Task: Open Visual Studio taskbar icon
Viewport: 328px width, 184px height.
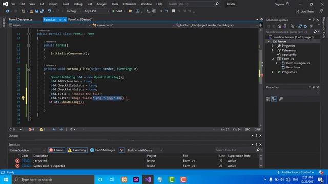Action: (148, 179)
